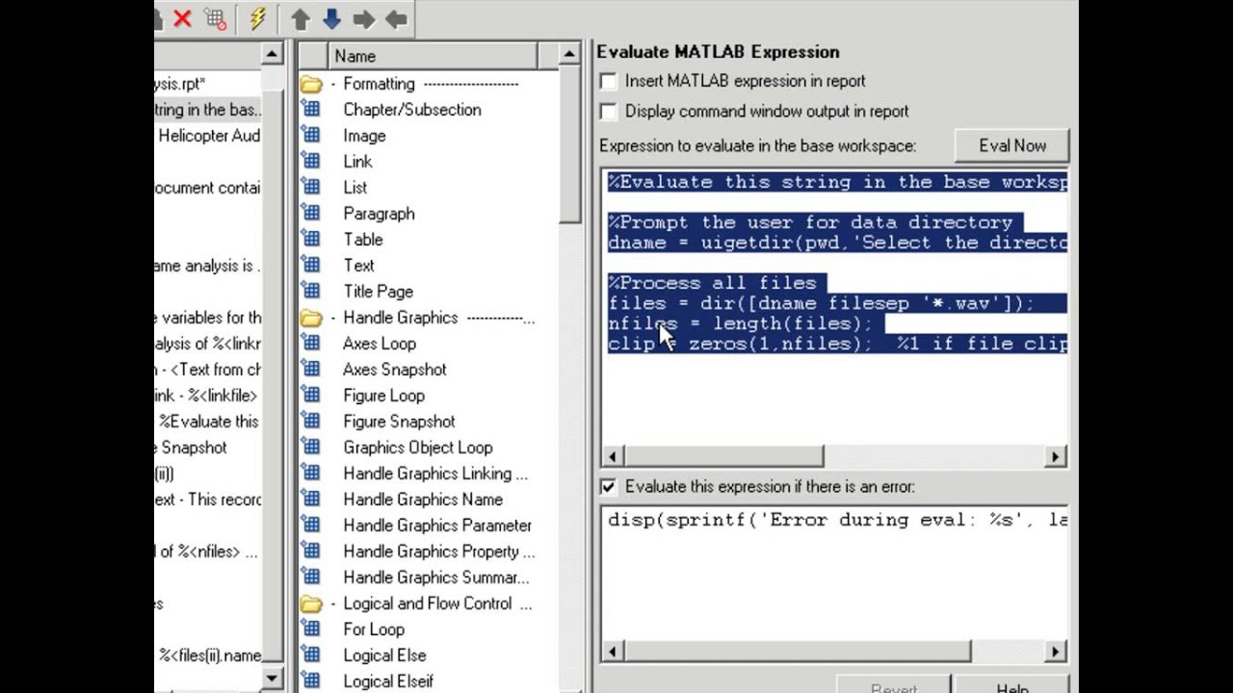Enable Insert MATLAB expression in report

click(x=608, y=82)
